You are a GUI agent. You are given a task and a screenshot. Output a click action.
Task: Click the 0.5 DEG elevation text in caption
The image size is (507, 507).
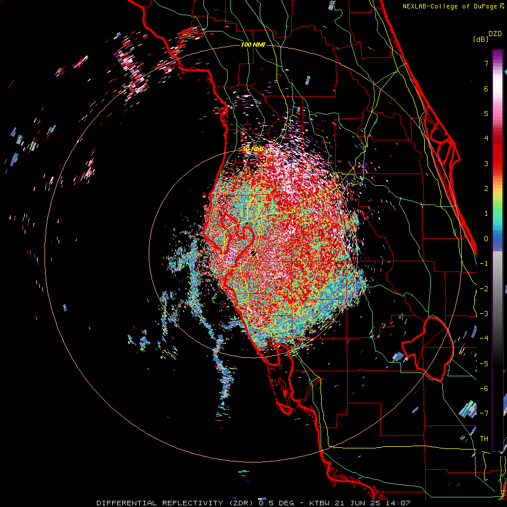pyautogui.click(x=276, y=503)
